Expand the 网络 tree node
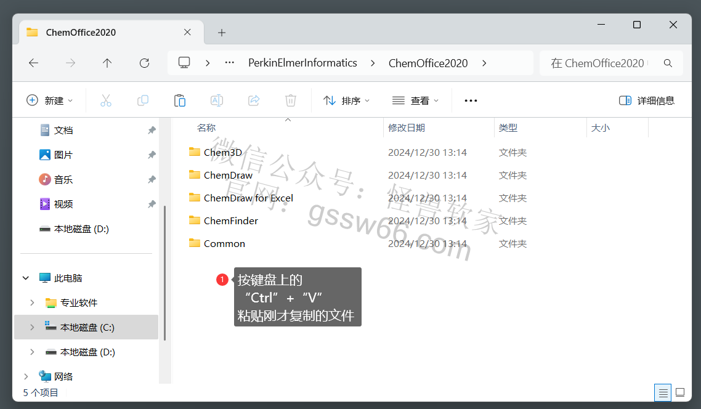 tap(26, 376)
